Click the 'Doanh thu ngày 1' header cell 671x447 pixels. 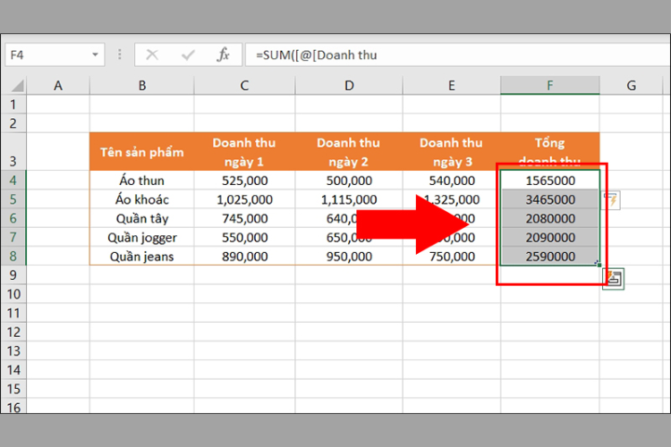point(244,152)
